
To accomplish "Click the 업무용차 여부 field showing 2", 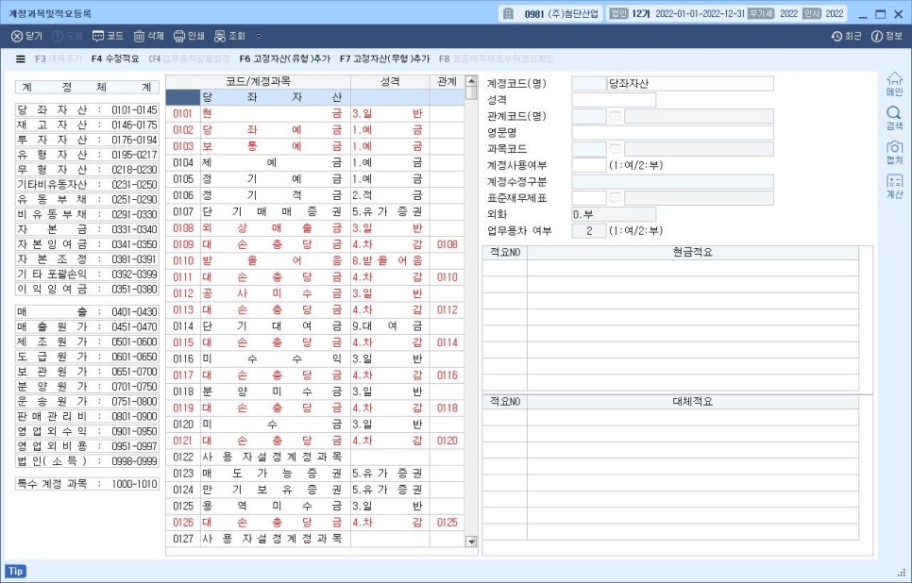I will (588, 231).
